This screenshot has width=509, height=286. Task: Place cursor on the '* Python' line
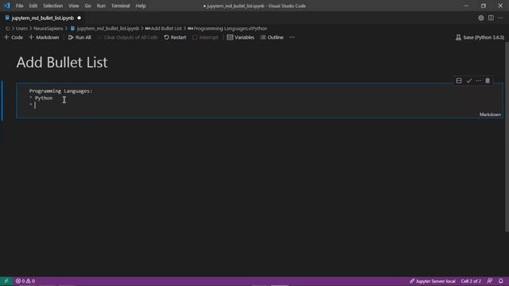coord(41,99)
